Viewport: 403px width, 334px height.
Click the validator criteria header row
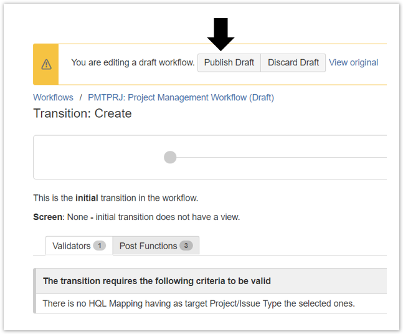[156, 281]
